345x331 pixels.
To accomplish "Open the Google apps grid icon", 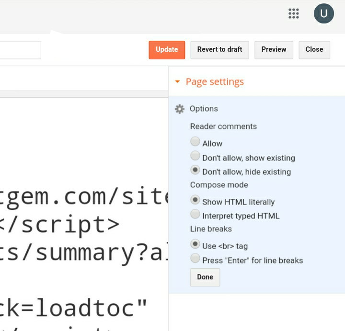I will click(x=294, y=13).
